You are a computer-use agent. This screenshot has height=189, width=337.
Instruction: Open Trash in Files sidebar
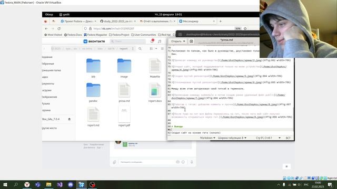coord(46,110)
